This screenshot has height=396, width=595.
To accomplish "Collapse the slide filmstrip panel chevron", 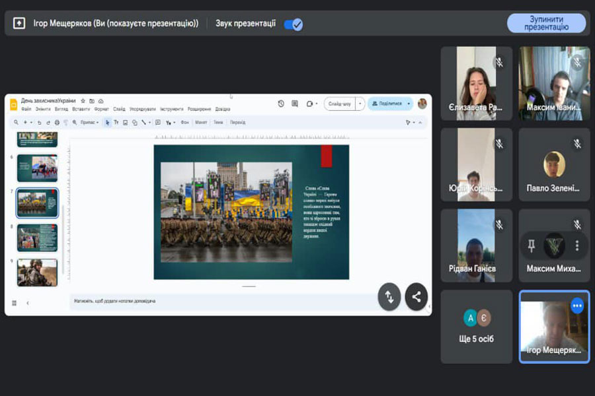I will pyautogui.click(x=28, y=303).
